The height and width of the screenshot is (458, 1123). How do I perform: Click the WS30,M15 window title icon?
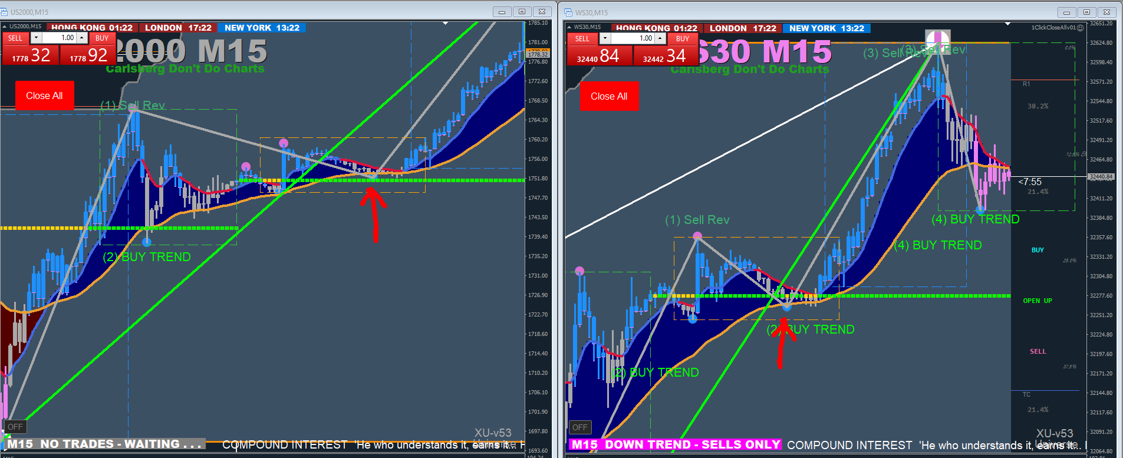569,12
